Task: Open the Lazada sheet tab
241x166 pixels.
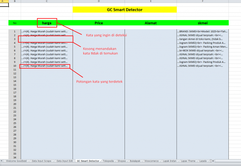Action: [204, 161]
